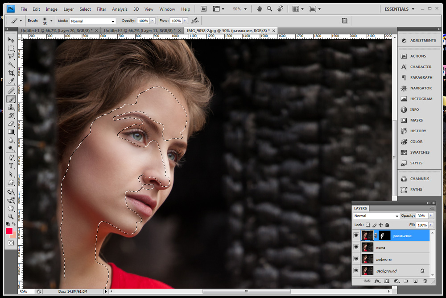Add layer style via fx icon
Viewport: 446px width, 298px height.
tap(377, 281)
